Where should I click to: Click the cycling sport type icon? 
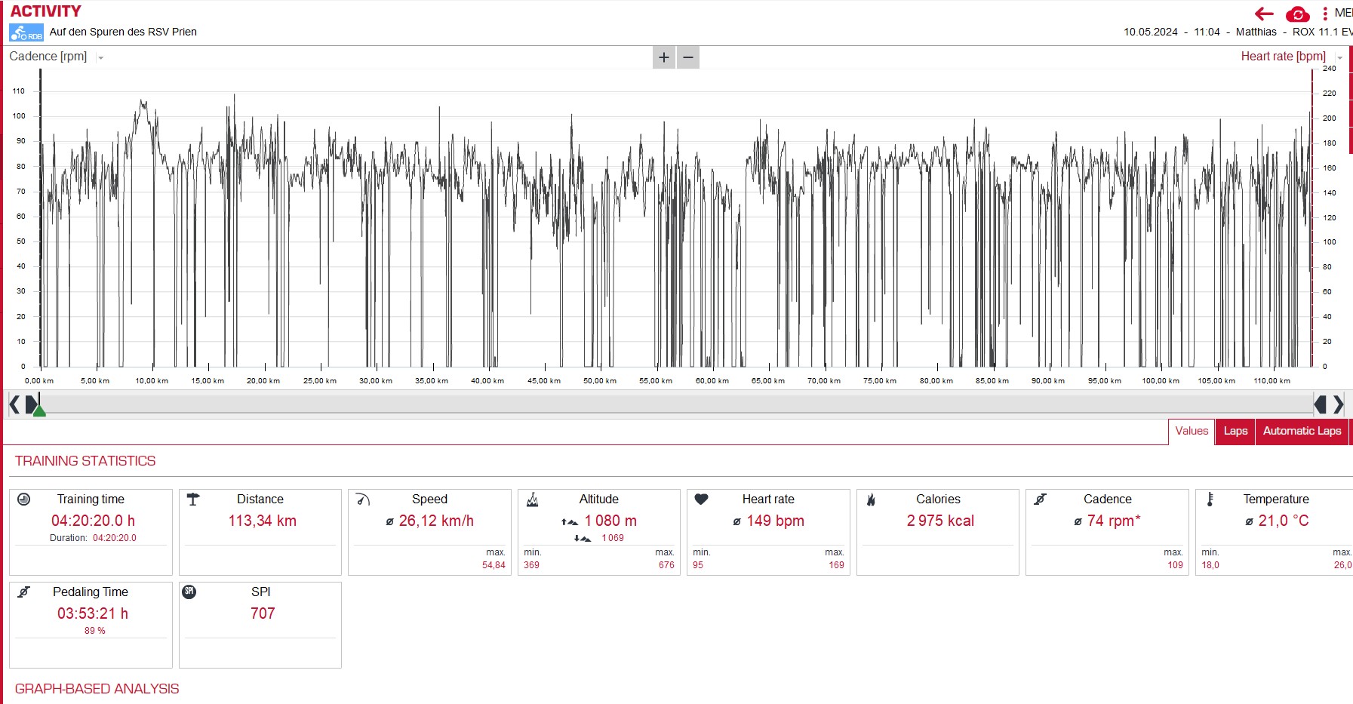[26, 32]
